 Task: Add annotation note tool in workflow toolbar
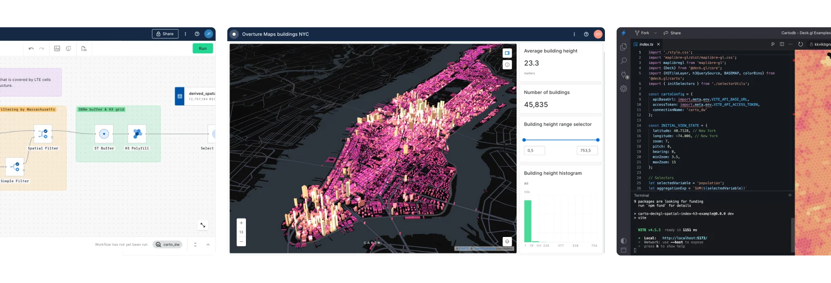(57, 48)
